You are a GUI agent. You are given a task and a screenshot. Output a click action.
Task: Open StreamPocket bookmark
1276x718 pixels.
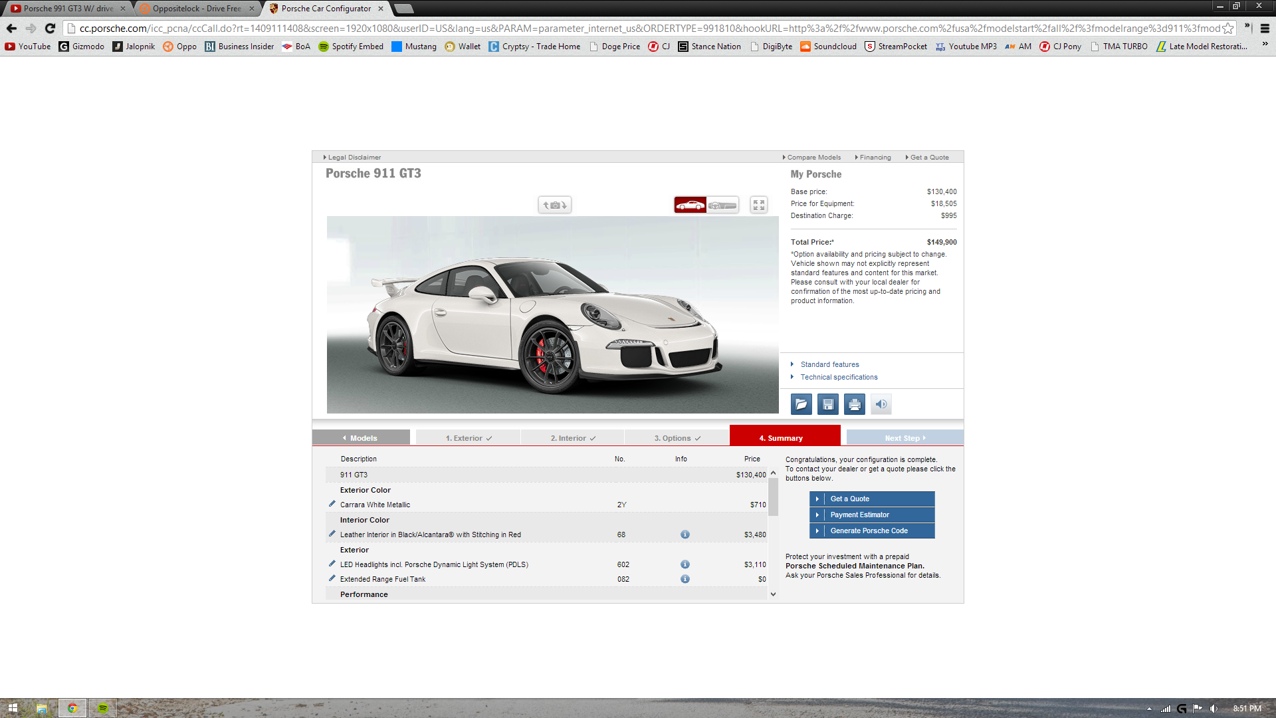pos(896,47)
